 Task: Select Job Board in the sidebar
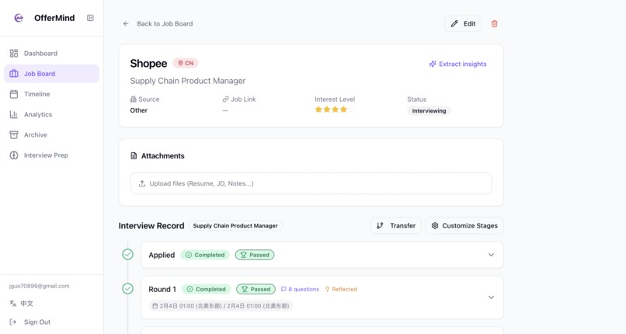coord(51,74)
